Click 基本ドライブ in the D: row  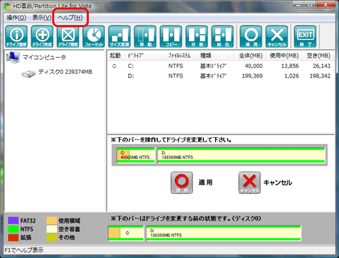pyautogui.click(x=214, y=76)
